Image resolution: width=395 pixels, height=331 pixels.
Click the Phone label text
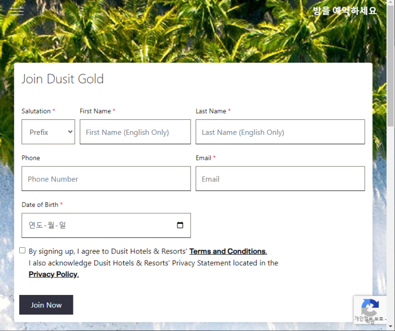click(31, 158)
